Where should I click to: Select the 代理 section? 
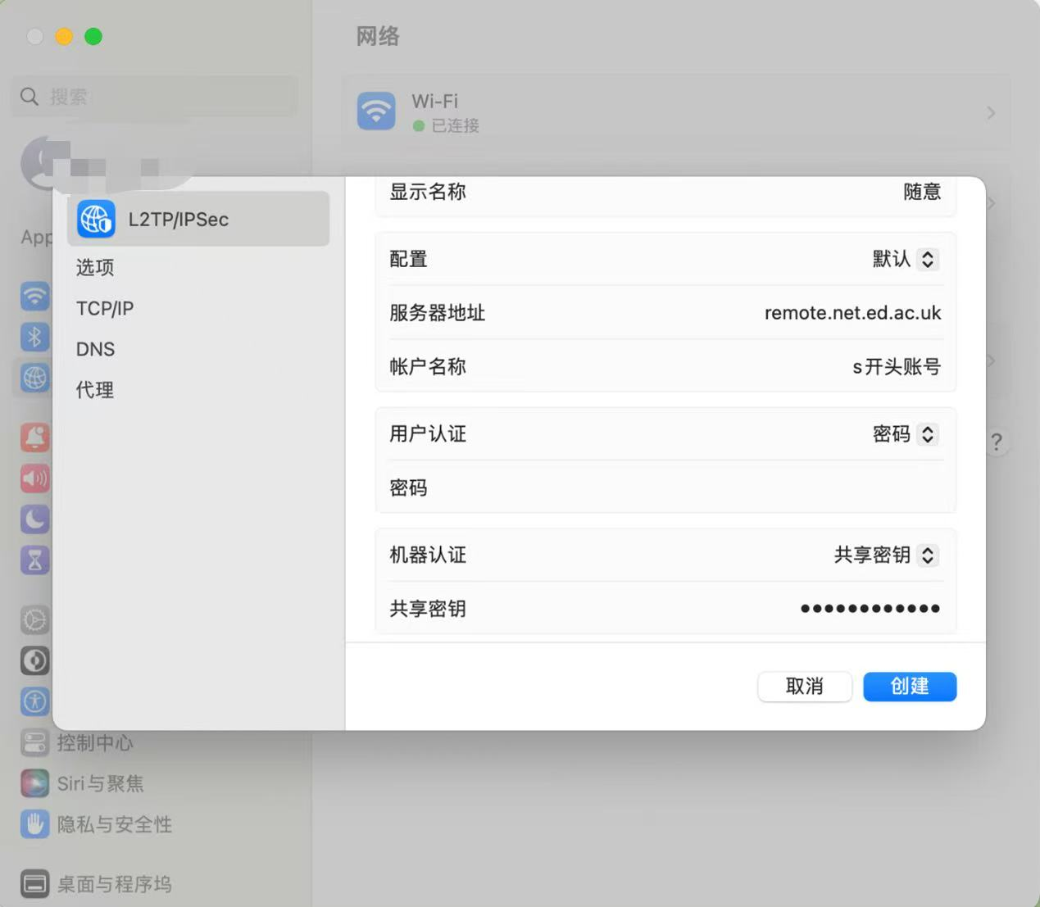click(95, 391)
